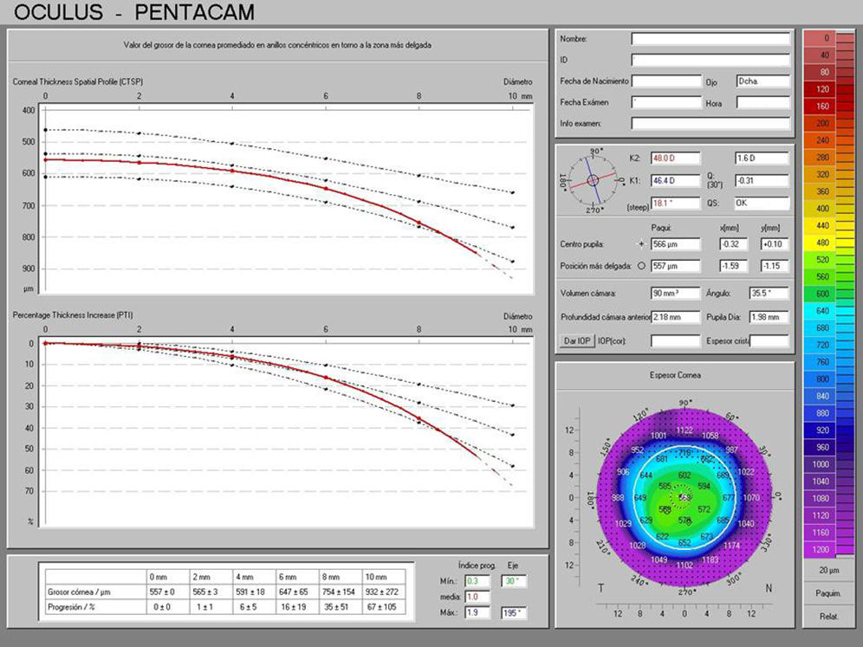Click the K2 value field 48.0 D

675,159
